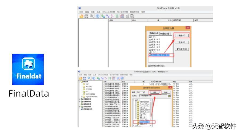Click the pink grid view icon in top window toolbar
Screen dimensions: 240x133
[122, 16]
